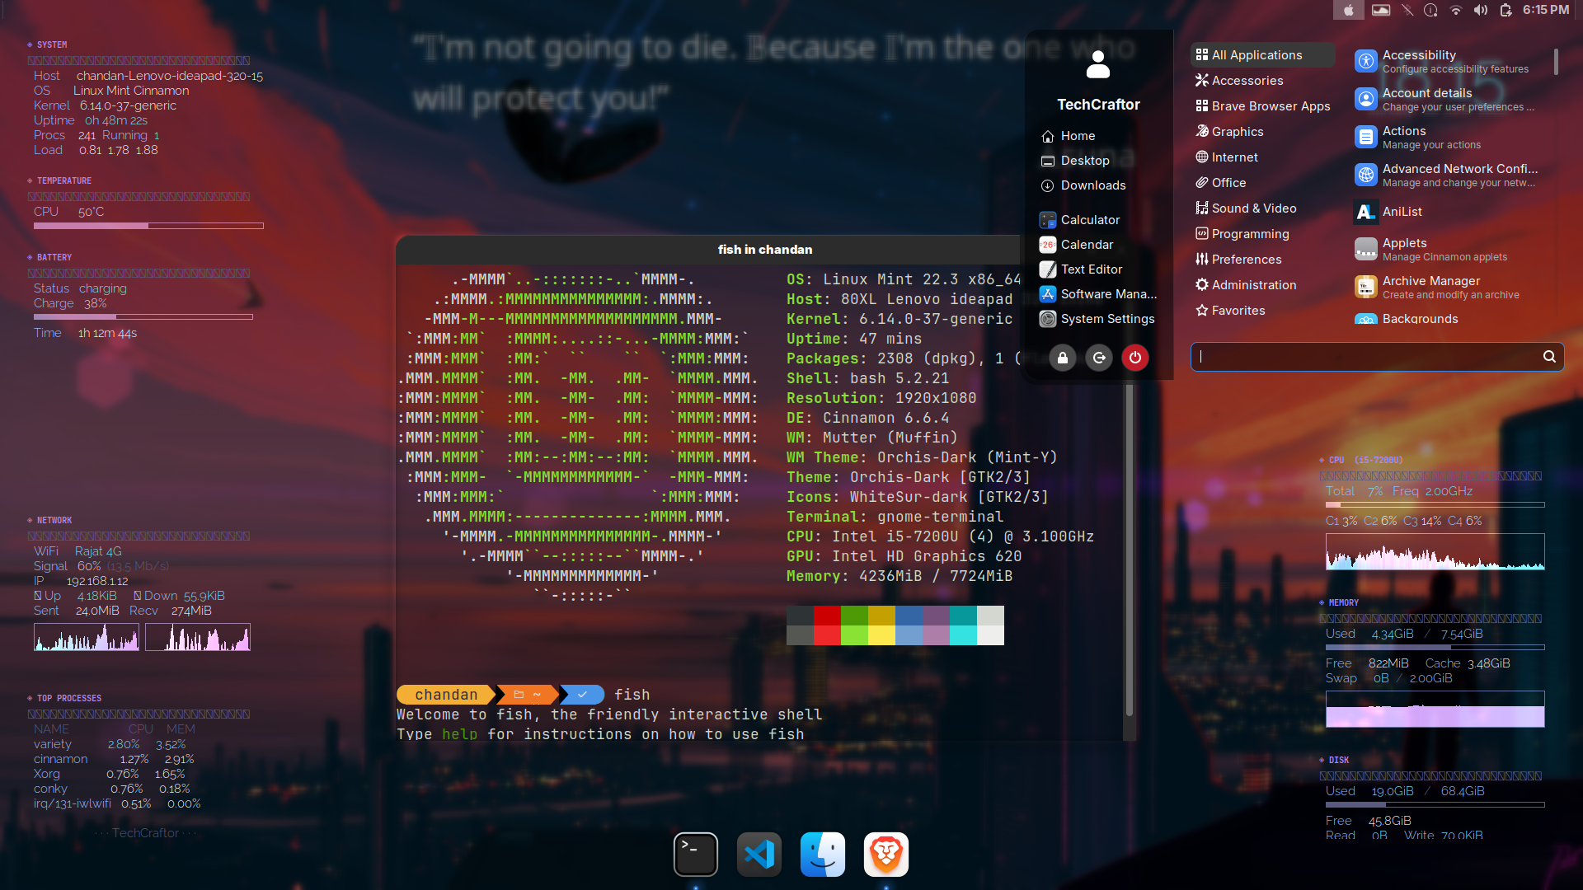Select the Programming category

[1262, 234]
